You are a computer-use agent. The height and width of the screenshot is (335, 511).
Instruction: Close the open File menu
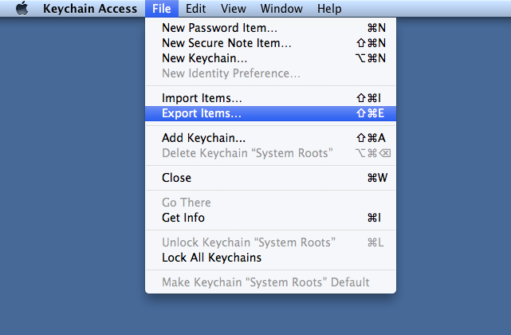162,9
